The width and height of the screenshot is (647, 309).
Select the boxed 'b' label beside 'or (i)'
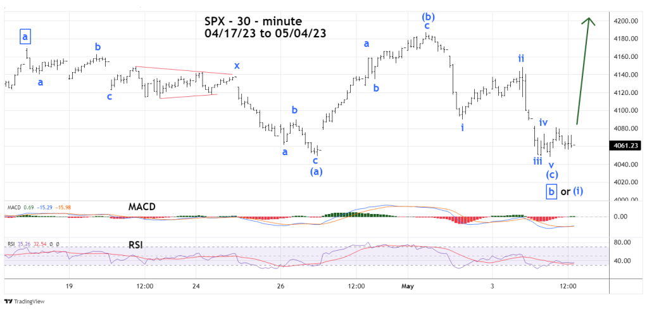pos(551,191)
